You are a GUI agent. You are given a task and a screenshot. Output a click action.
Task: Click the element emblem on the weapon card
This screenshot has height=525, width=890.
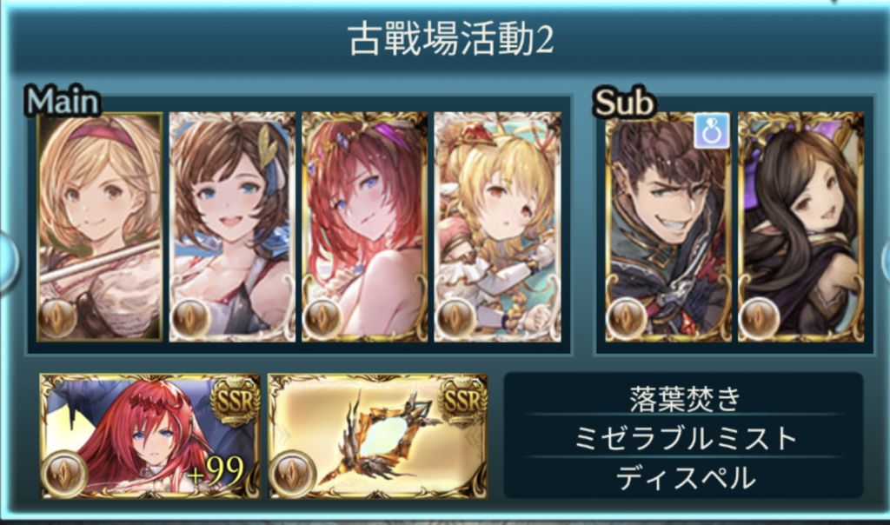(x=292, y=474)
